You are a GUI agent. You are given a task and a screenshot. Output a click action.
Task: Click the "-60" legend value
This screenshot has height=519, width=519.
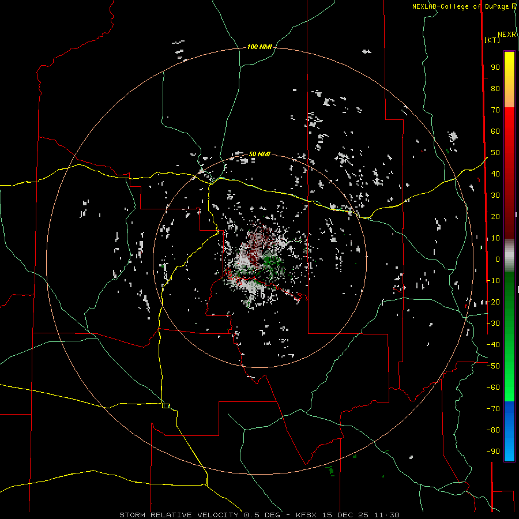(493, 388)
